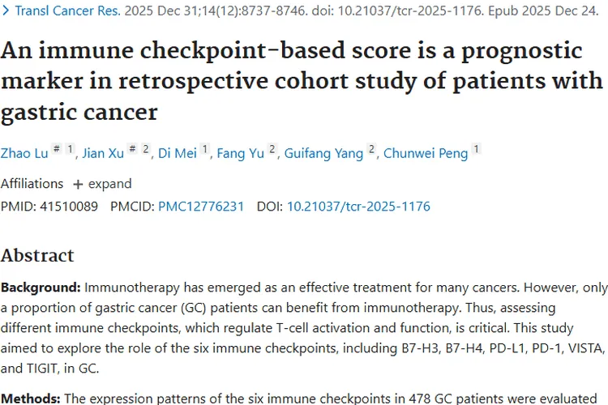
Task: Click affiliation superscript 1 next to Zhao Lu
Action: [71, 150]
